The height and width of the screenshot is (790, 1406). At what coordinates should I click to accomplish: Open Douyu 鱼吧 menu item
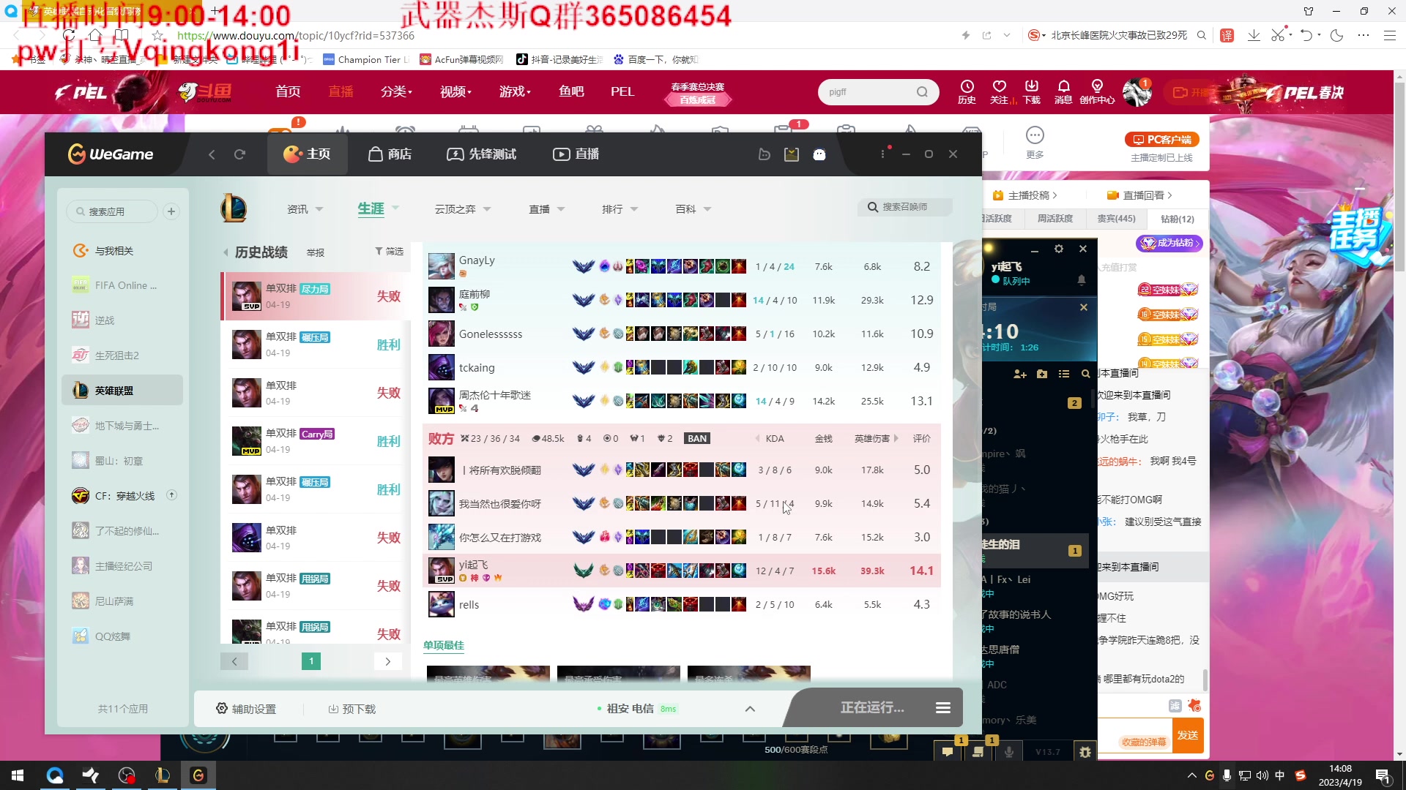click(571, 91)
